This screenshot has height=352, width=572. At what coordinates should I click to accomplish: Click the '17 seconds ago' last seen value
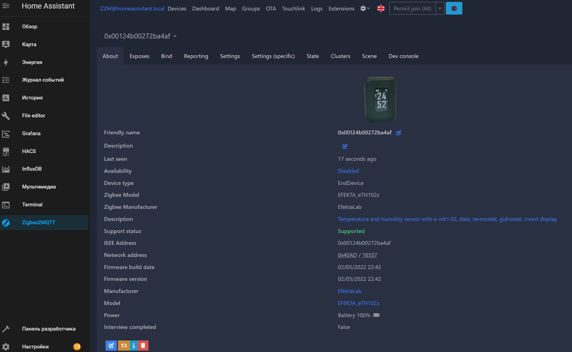tap(357, 159)
